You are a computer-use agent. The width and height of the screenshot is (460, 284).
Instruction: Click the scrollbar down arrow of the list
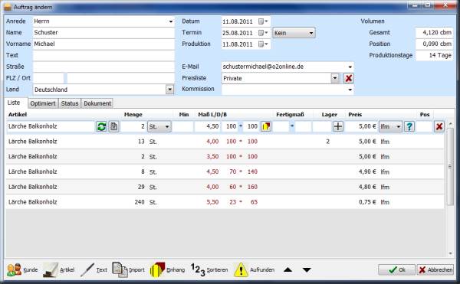tap(450, 253)
